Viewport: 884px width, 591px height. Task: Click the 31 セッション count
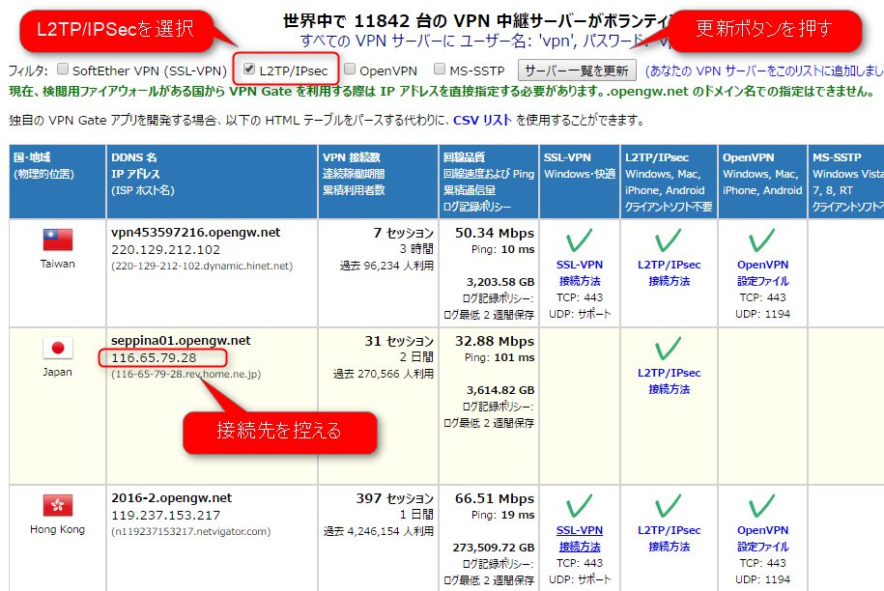coord(399,341)
